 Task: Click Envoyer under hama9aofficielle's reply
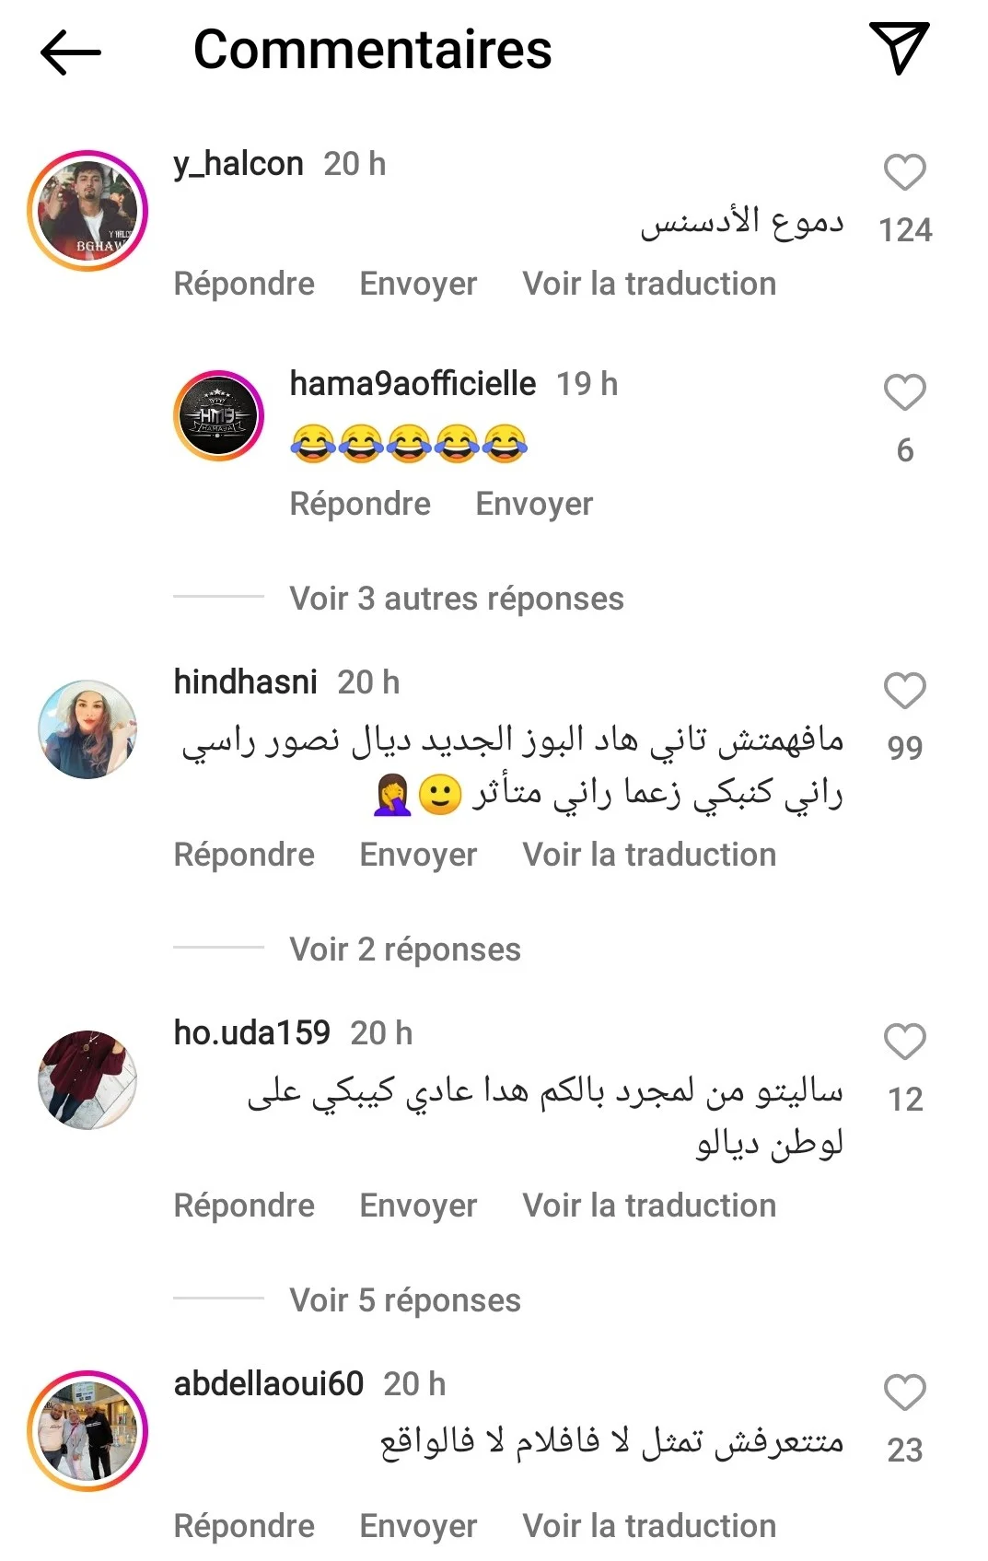point(534,504)
